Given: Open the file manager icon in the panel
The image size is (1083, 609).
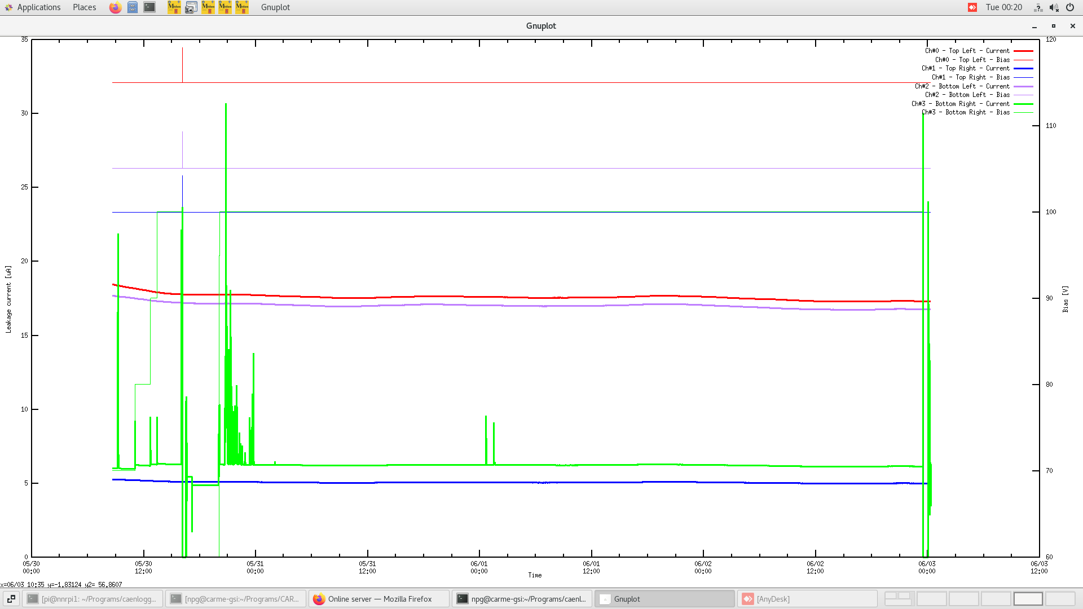Looking at the screenshot, I should [133, 7].
